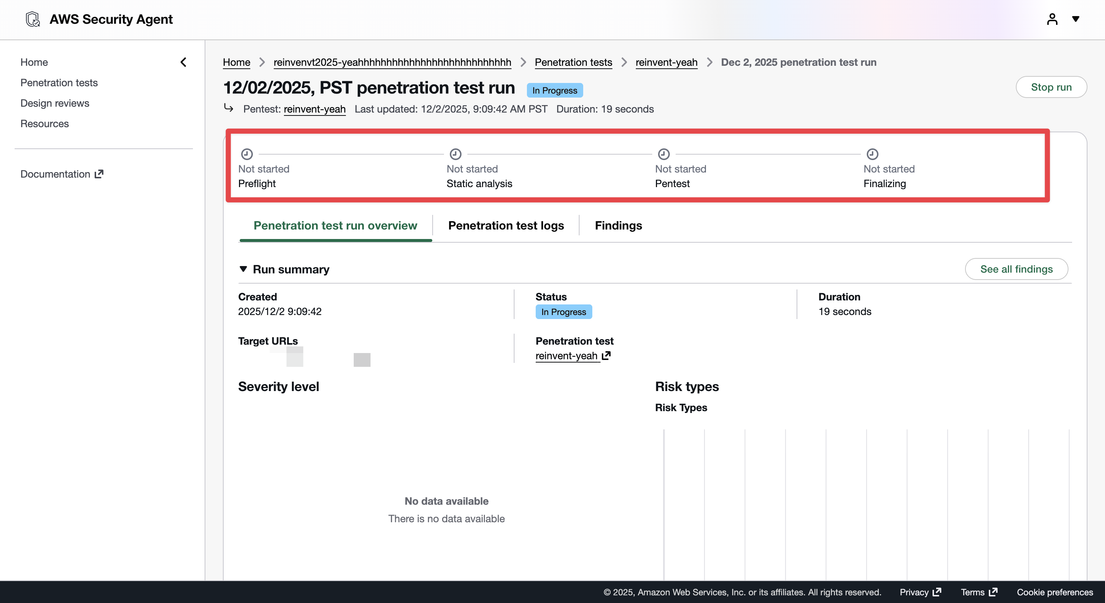Image resolution: width=1105 pixels, height=603 pixels.
Task: Open Design reviews in sidebar
Action: [x=55, y=103]
